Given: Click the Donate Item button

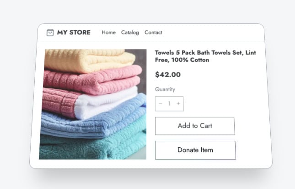Looking at the screenshot, I should [195, 150].
